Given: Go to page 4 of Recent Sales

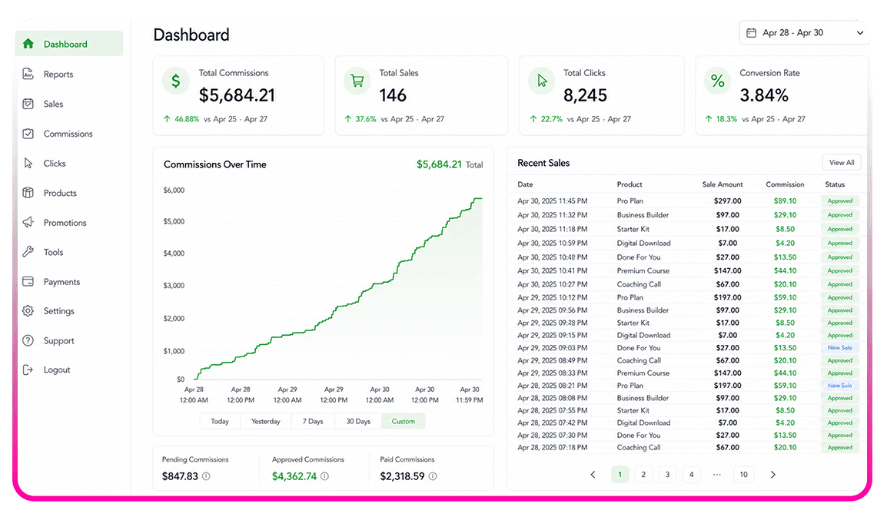Looking at the screenshot, I should (691, 475).
